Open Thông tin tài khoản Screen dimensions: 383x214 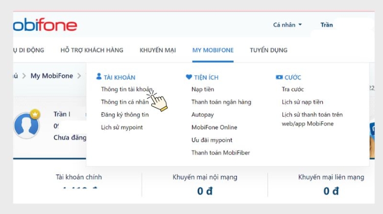[127, 89]
